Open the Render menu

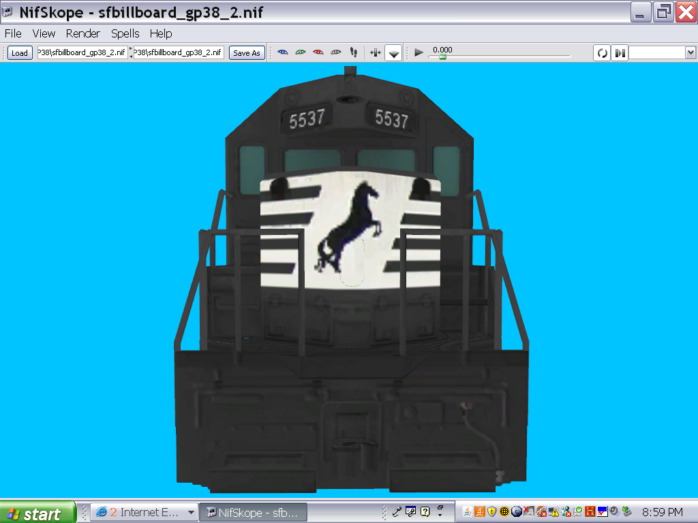point(82,33)
